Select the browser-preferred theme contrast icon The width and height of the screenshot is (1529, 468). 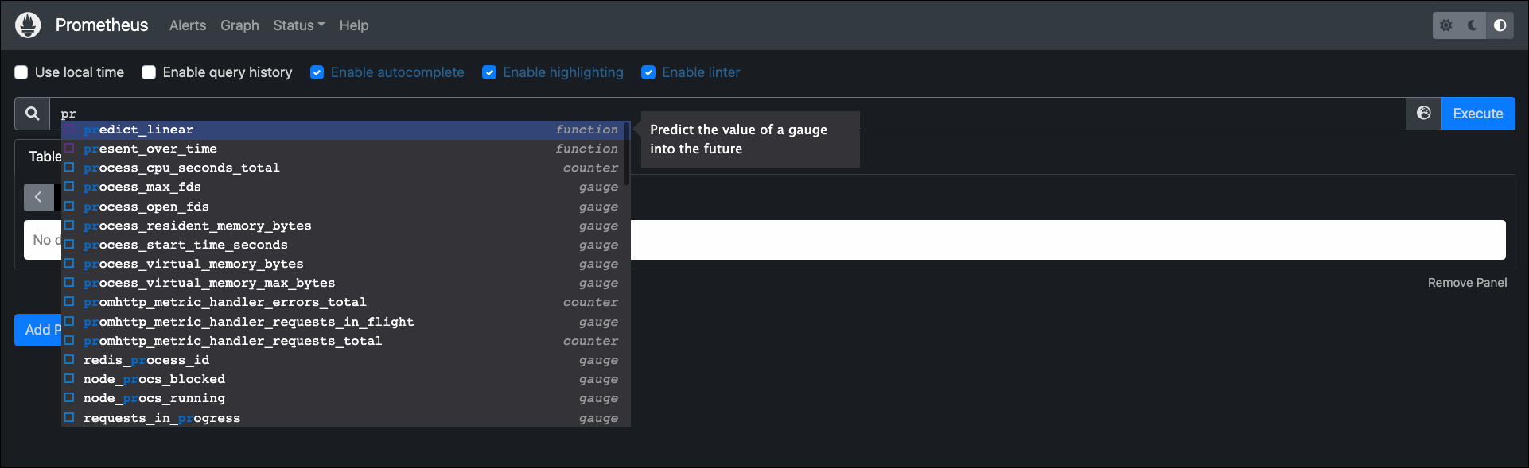coord(1500,25)
